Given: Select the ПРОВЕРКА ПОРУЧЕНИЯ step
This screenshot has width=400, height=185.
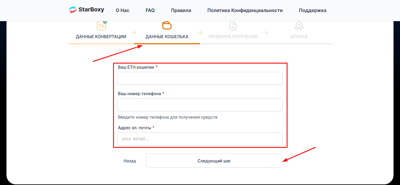Looking at the screenshot, I should pos(233,37).
